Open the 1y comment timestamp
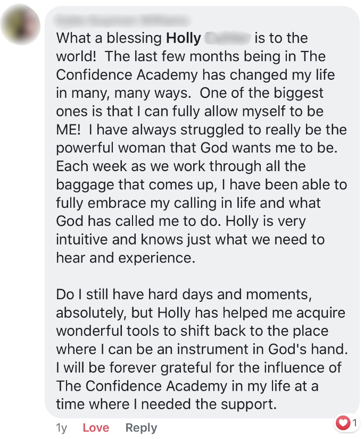The height and width of the screenshot is (439, 364). 62,428
